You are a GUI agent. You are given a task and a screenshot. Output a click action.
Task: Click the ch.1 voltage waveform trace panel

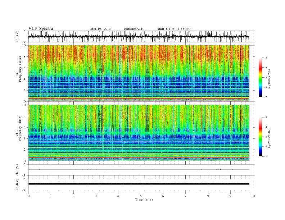tap(141, 36)
